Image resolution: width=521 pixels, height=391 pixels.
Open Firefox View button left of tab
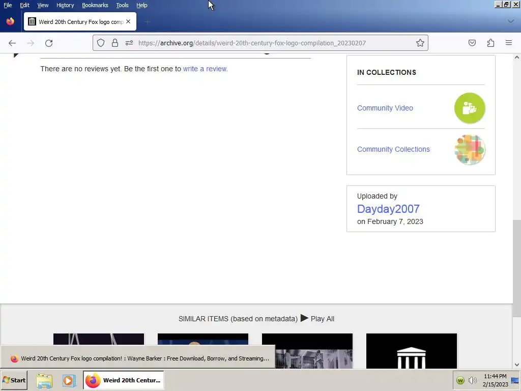click(10, 21)
